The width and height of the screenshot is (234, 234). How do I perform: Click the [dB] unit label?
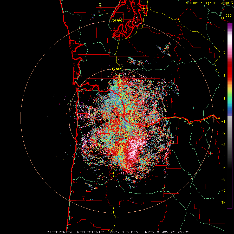click(222, 18)
